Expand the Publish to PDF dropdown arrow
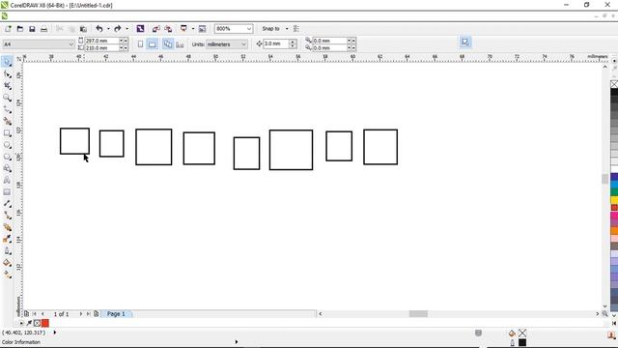The image size is (618, 348). click(x=193, y=29)
